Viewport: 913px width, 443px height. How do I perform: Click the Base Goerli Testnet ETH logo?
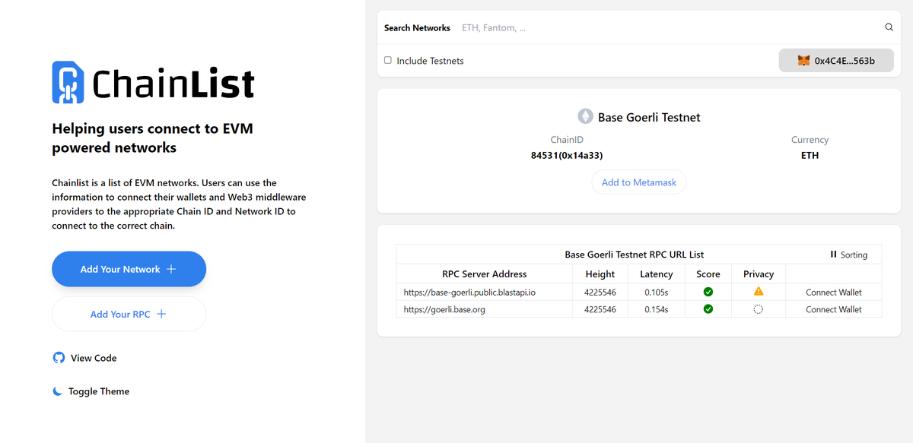point(585,117)
